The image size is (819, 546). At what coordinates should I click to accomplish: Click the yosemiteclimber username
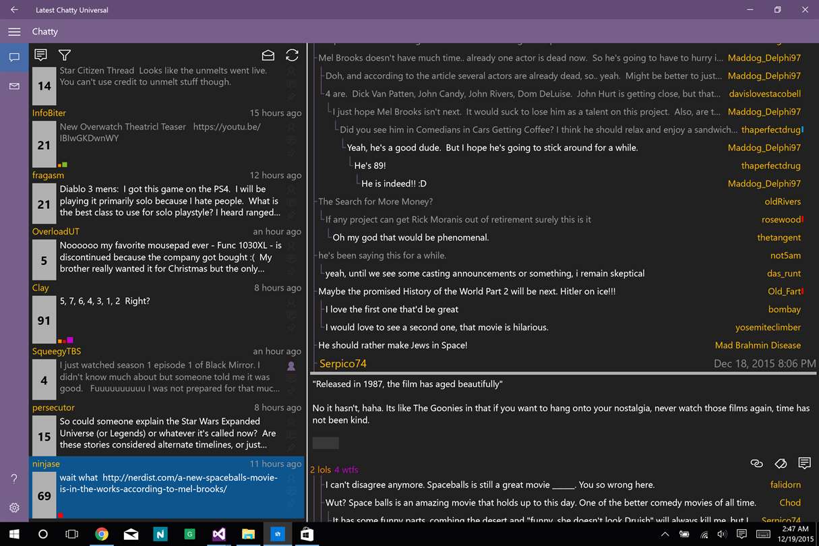[768, 328]
